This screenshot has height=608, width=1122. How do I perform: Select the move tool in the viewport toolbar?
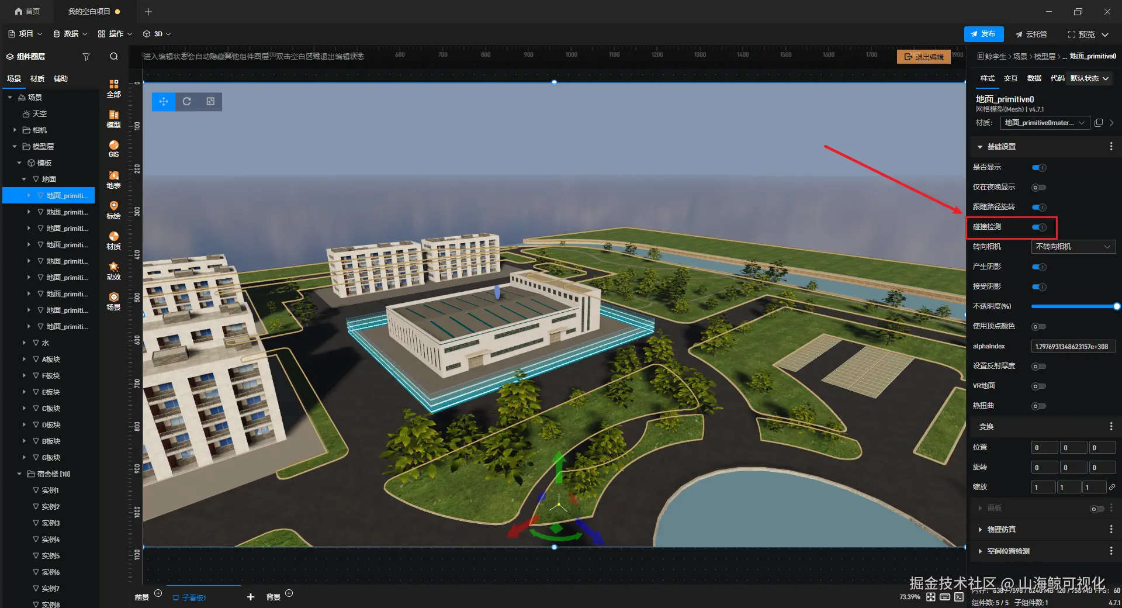[x=164, y=101]
